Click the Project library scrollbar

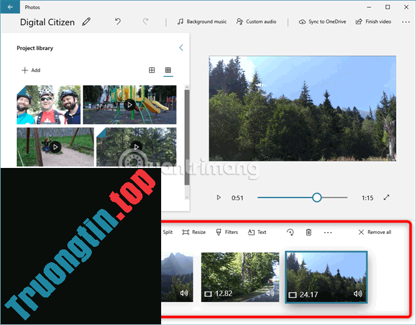tap(187, 138)
